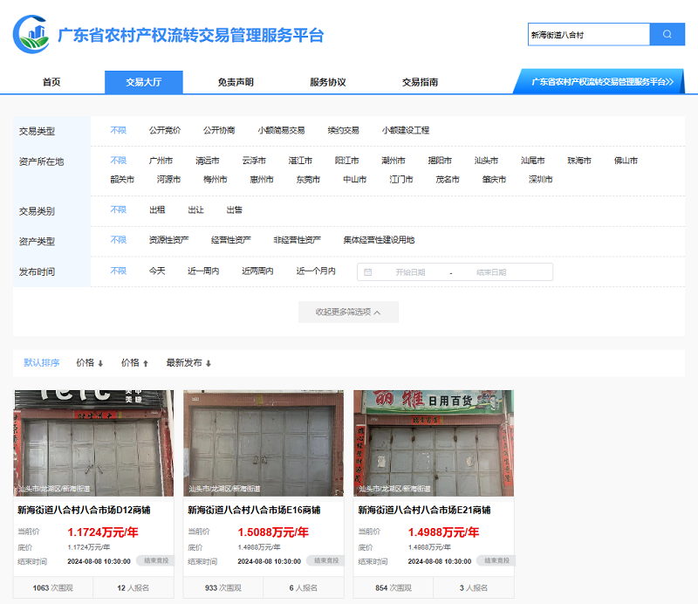The height and width of the screenshot is (604, 698).
Task: Click 广东省农村产权流转交易管理服务平台 banner link
Action: [x=602, y=81]
